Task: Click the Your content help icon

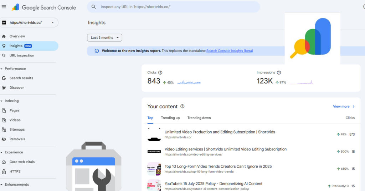Action: 182,107
